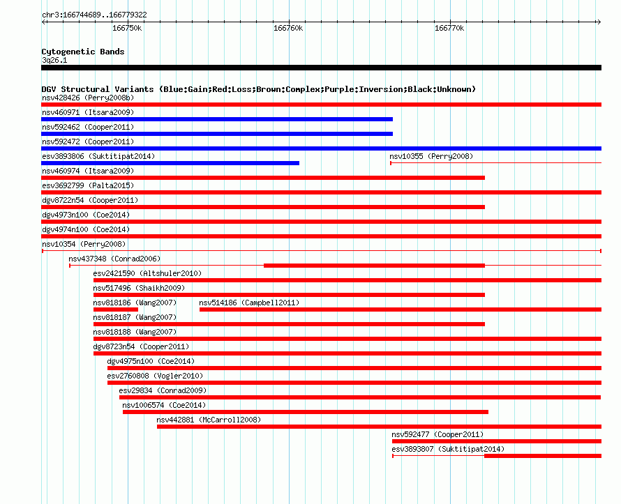The image size is (621, 504).
Task: Click the Cytogenetic Bands track title
Action: point(83,52)
